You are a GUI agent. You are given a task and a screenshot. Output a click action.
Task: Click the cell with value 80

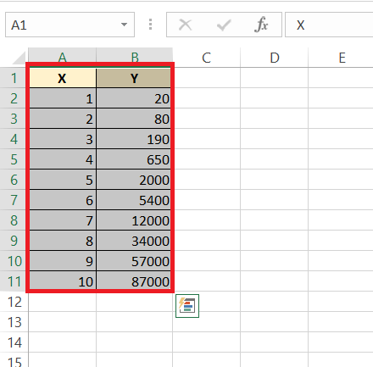pos(134,119)
